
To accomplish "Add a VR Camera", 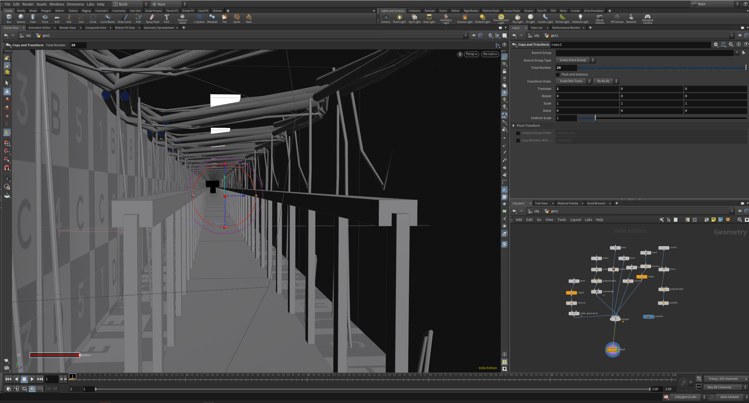I will [617, 19].
